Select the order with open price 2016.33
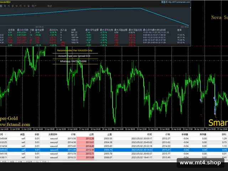This screenshot has width=228, height=171. pos(72,157)
